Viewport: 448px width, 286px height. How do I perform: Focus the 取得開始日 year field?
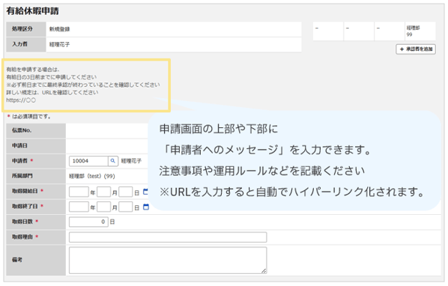tap(79, 192)
